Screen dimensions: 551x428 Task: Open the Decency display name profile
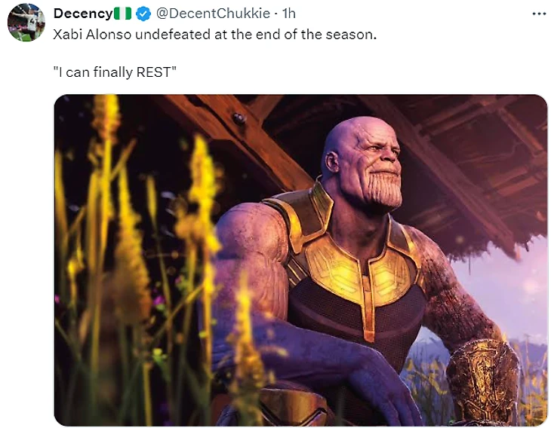point(83,14)
